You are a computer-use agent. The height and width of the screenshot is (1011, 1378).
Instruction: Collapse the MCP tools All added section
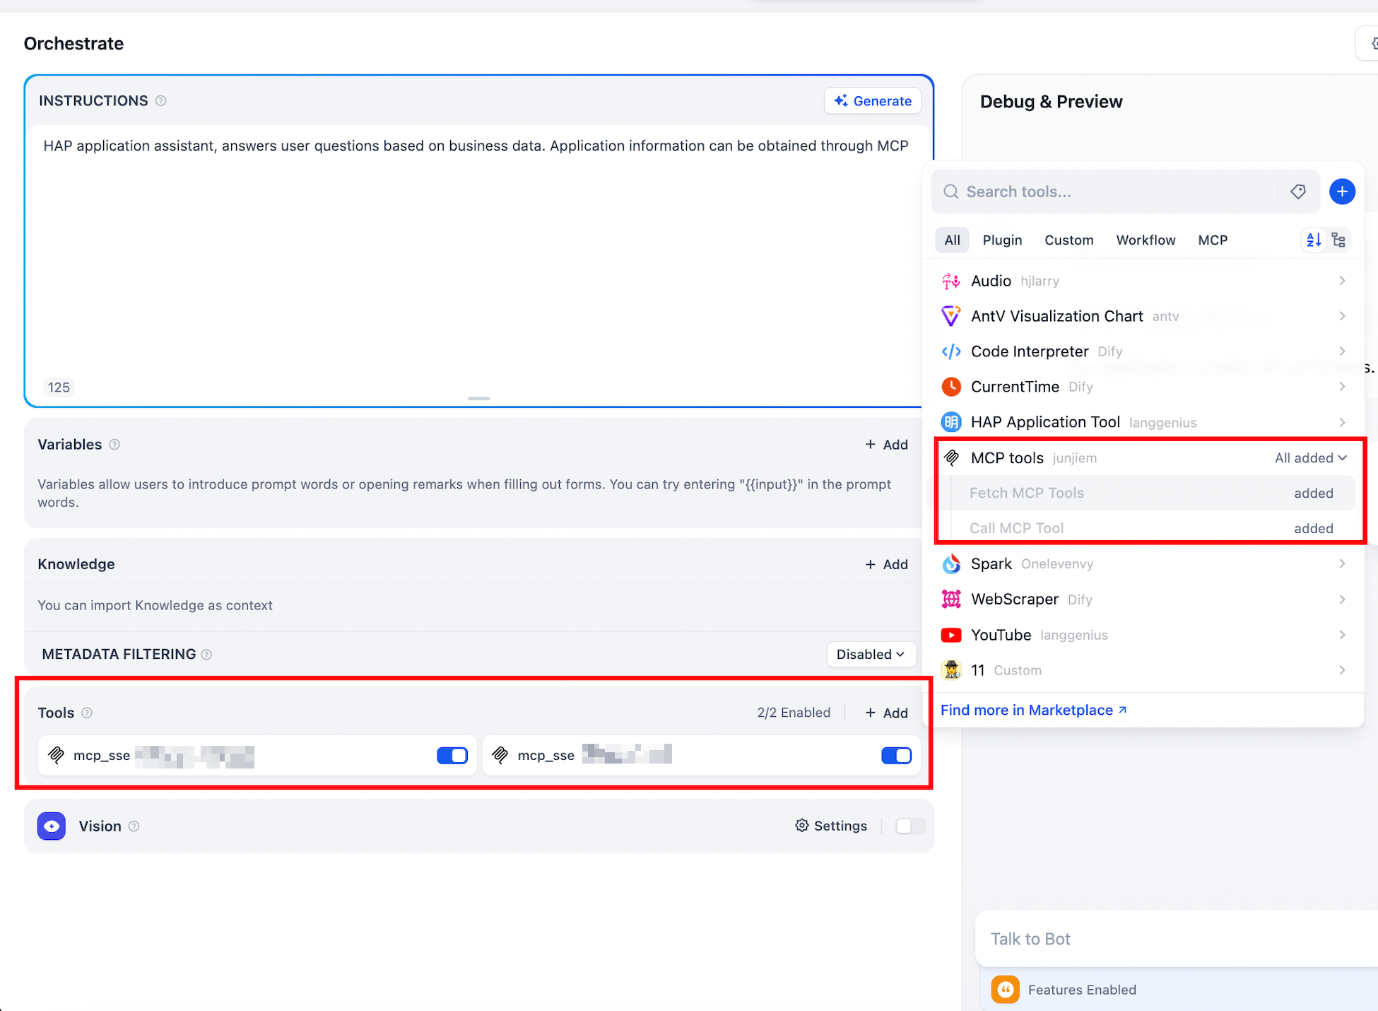coord(1311,458)
